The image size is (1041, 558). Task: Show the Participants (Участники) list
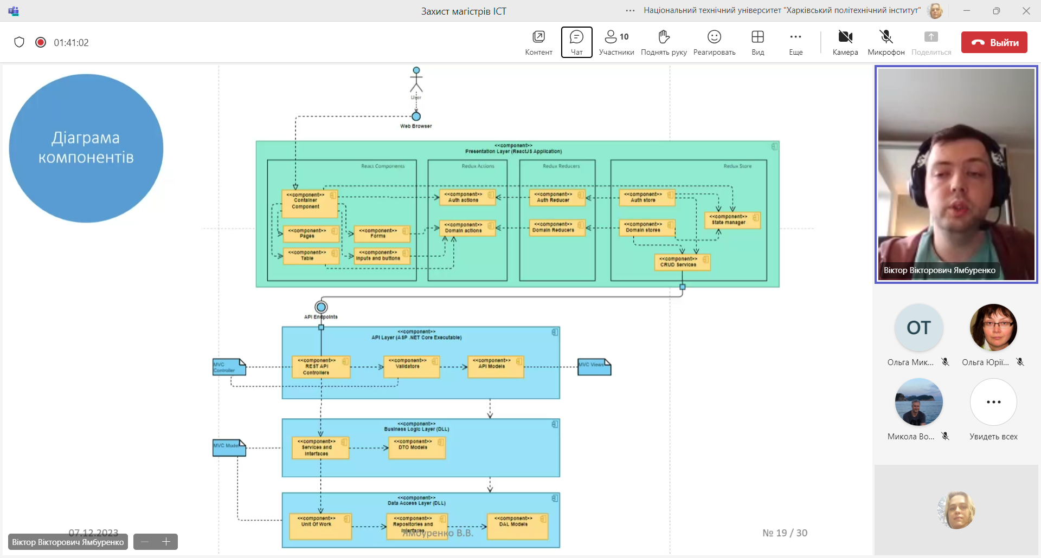616,42
